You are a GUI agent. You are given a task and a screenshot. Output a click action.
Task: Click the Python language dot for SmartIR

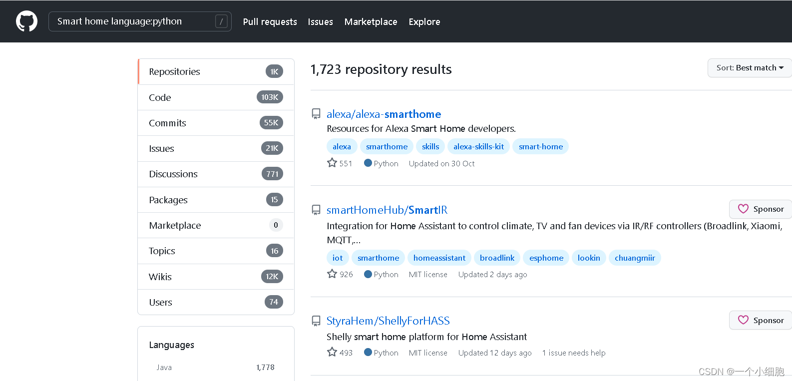(x=368, y=274)
